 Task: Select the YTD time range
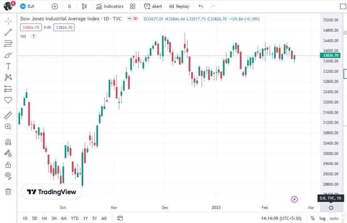(75, 219)
